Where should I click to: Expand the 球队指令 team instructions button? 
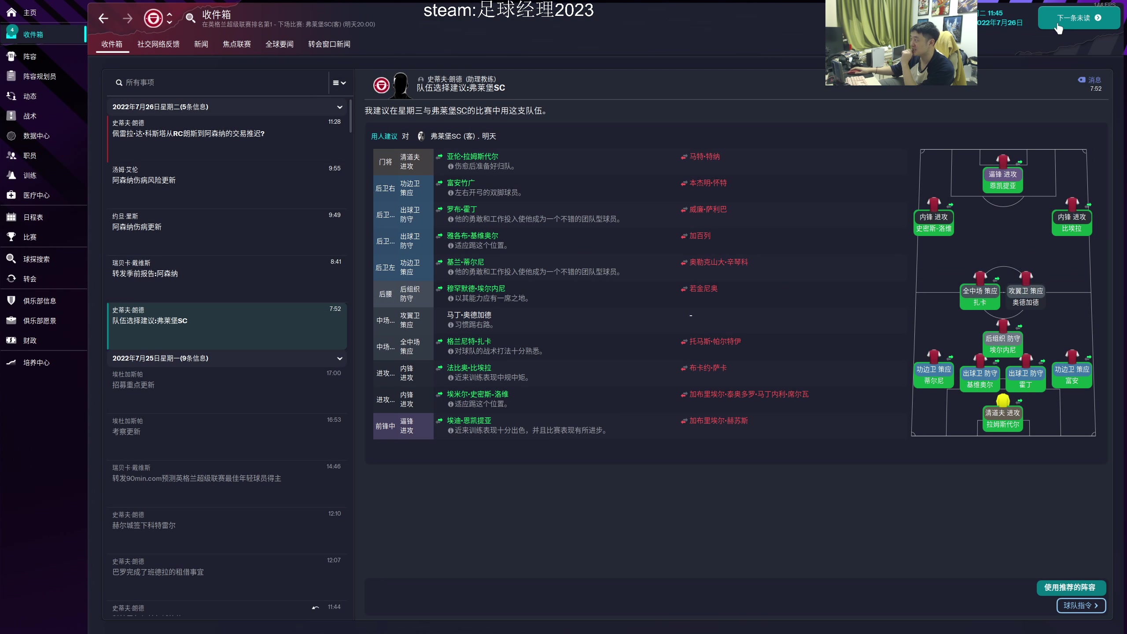[1081, 605]
